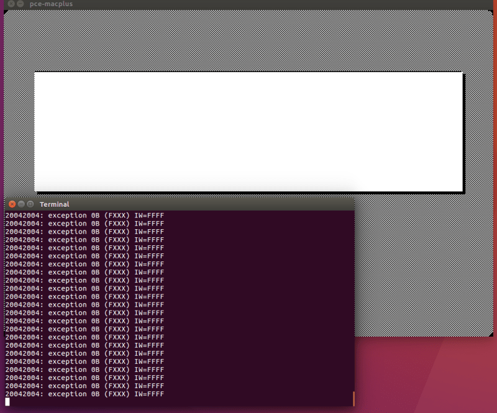Click the white dialog box in pce-macplus
The image size is (497, 413).
[x=249, y=132]
